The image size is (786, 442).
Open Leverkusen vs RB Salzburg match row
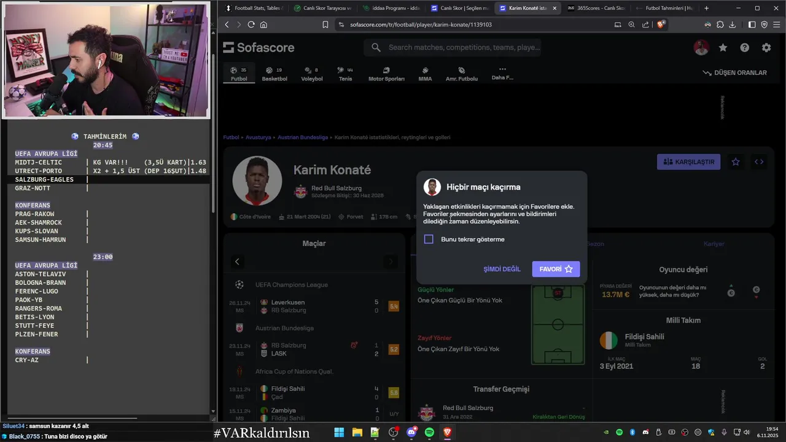coord(314,306)
